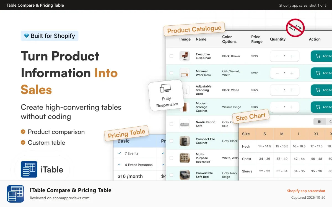This screenshot has width=332, height=207.
Task: Increase quantity for Minimal Work Desk
Action: (292, 73)
